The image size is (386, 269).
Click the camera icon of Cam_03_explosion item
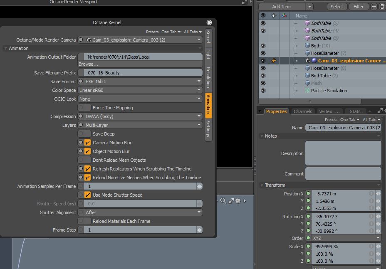click(307, 61)
